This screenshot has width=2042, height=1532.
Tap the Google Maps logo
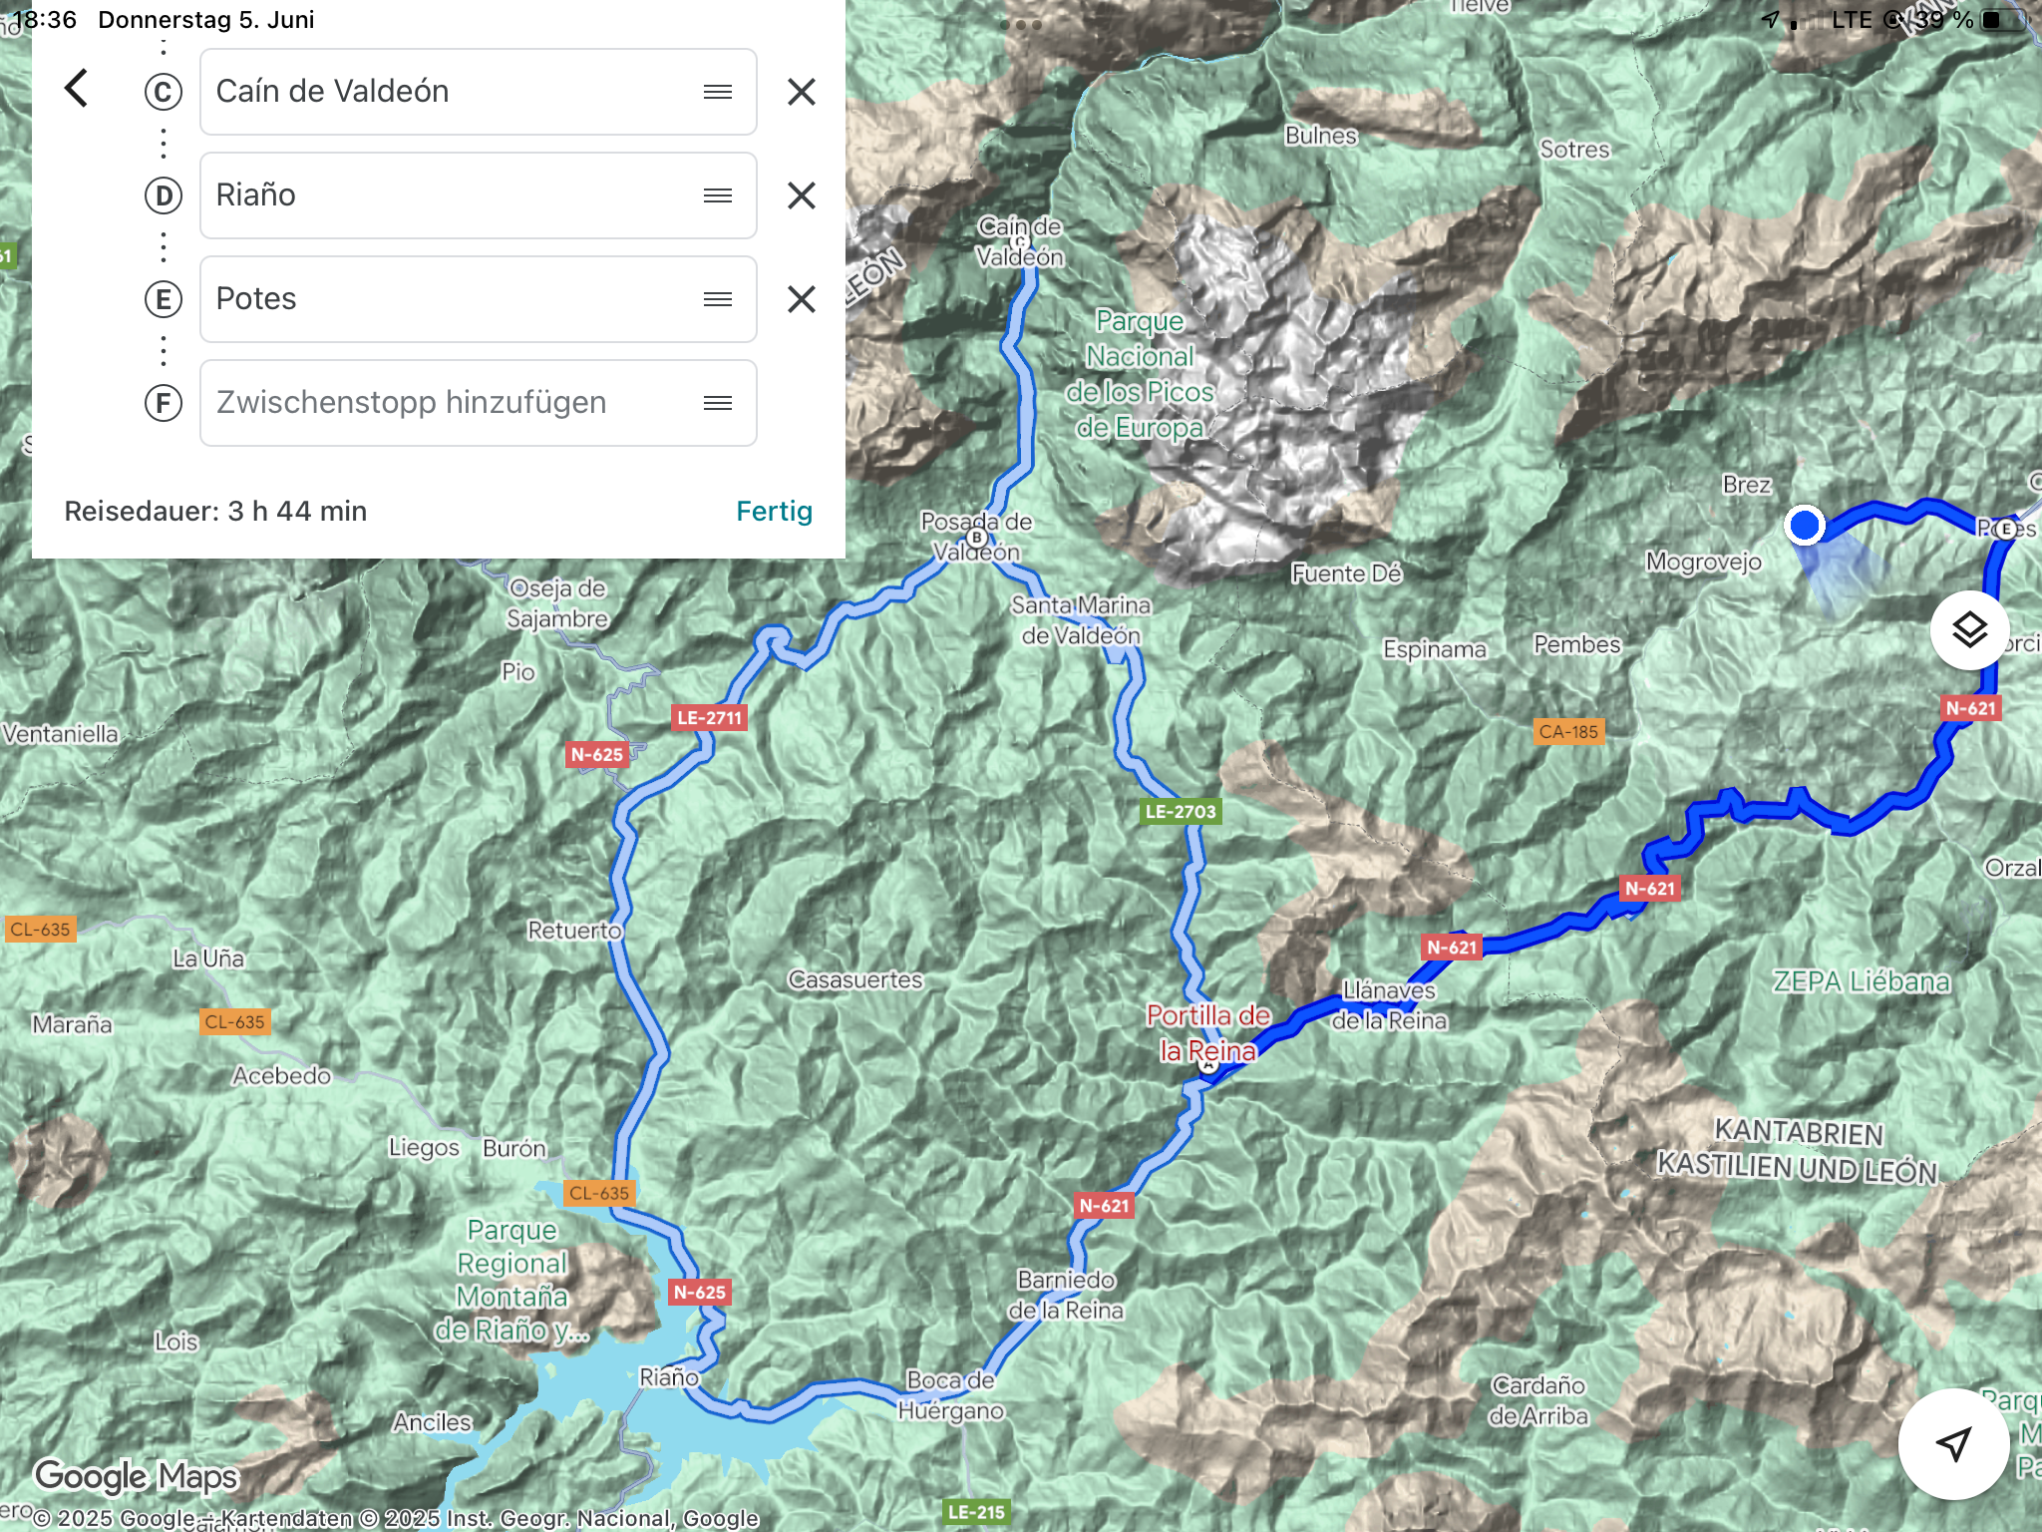click(137, 1476)
